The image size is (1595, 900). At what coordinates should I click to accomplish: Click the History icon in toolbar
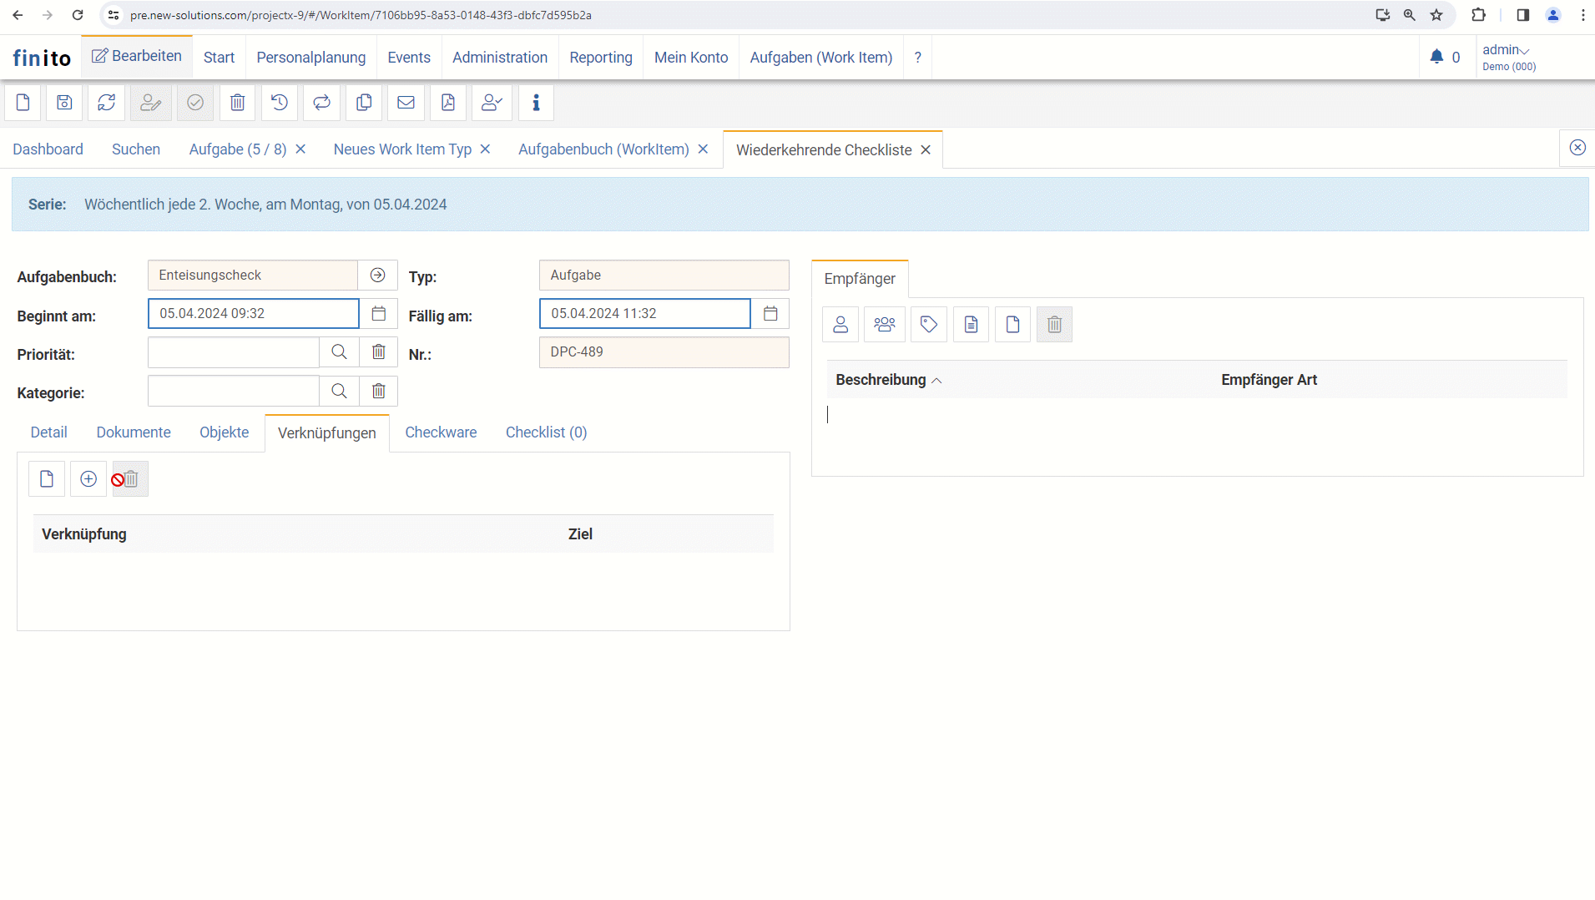(x=280, y=103)
